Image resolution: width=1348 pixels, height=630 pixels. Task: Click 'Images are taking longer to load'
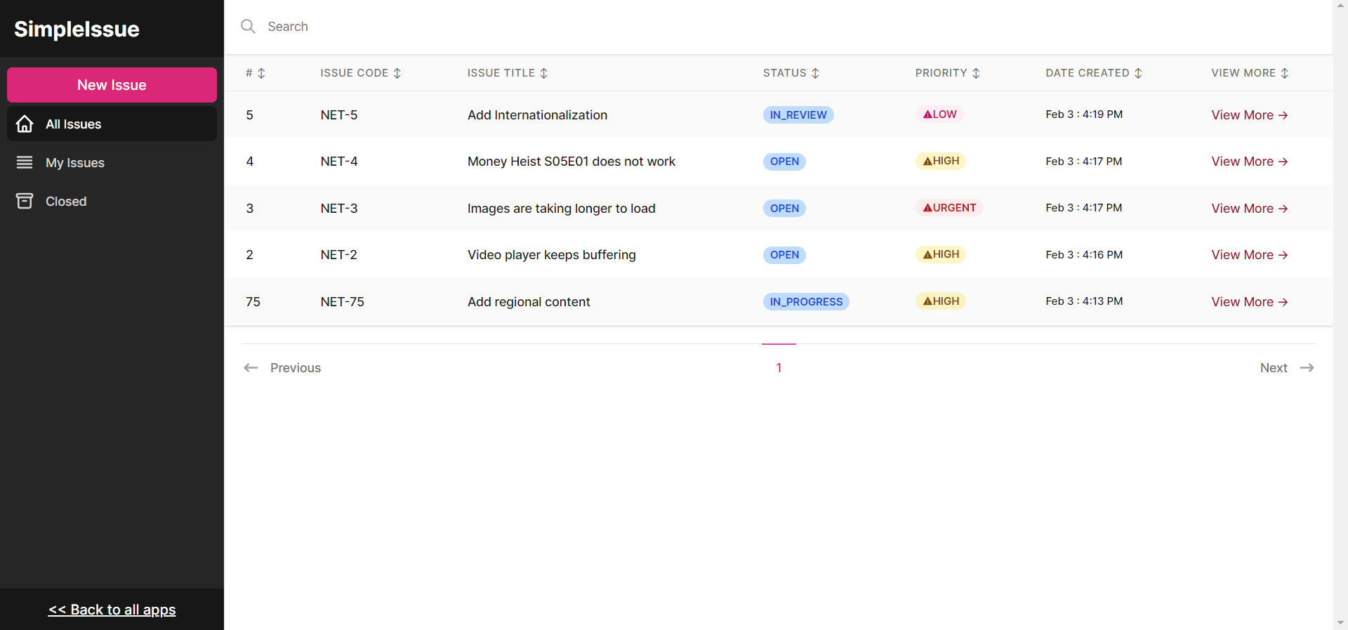click(561, 209)
